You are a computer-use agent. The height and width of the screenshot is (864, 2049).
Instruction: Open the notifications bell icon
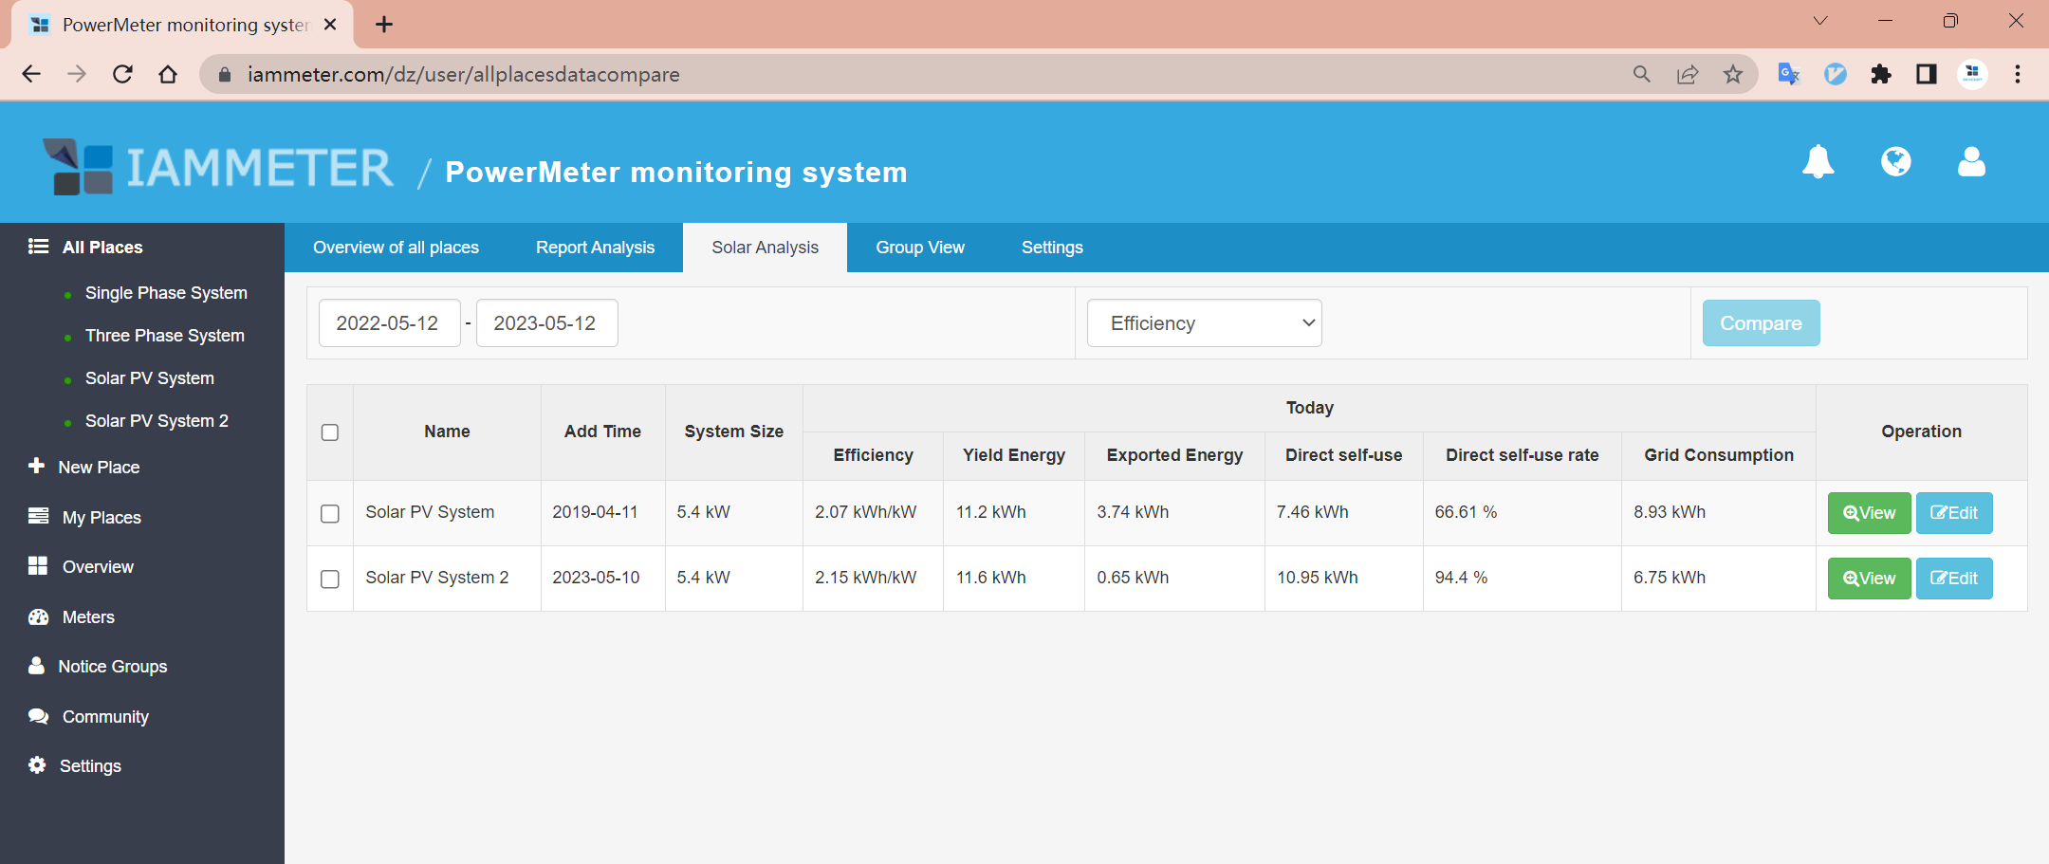click(x=1818, y=162)
